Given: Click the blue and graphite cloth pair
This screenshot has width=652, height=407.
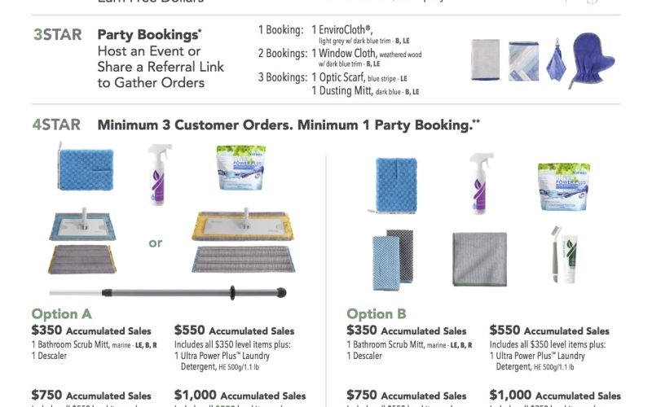Looking at the screenshot, I should coord(393,260).
